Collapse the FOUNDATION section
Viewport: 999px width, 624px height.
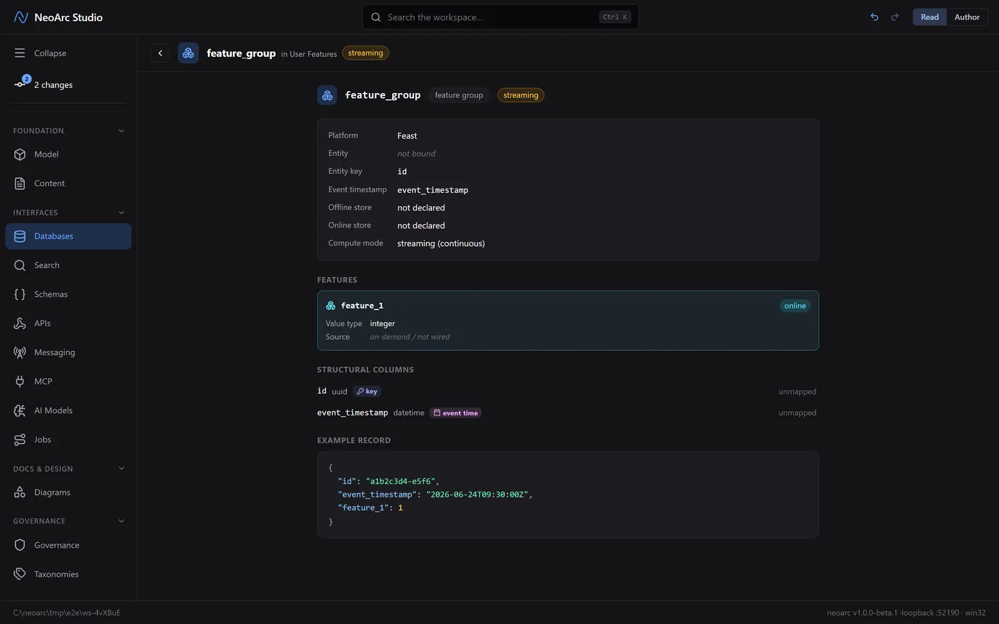[122, 131]
